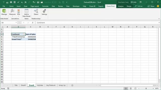This screenshot has height=90, width=161.
Task: Open Power Pivot Settings
Action: tap(44, 12)
